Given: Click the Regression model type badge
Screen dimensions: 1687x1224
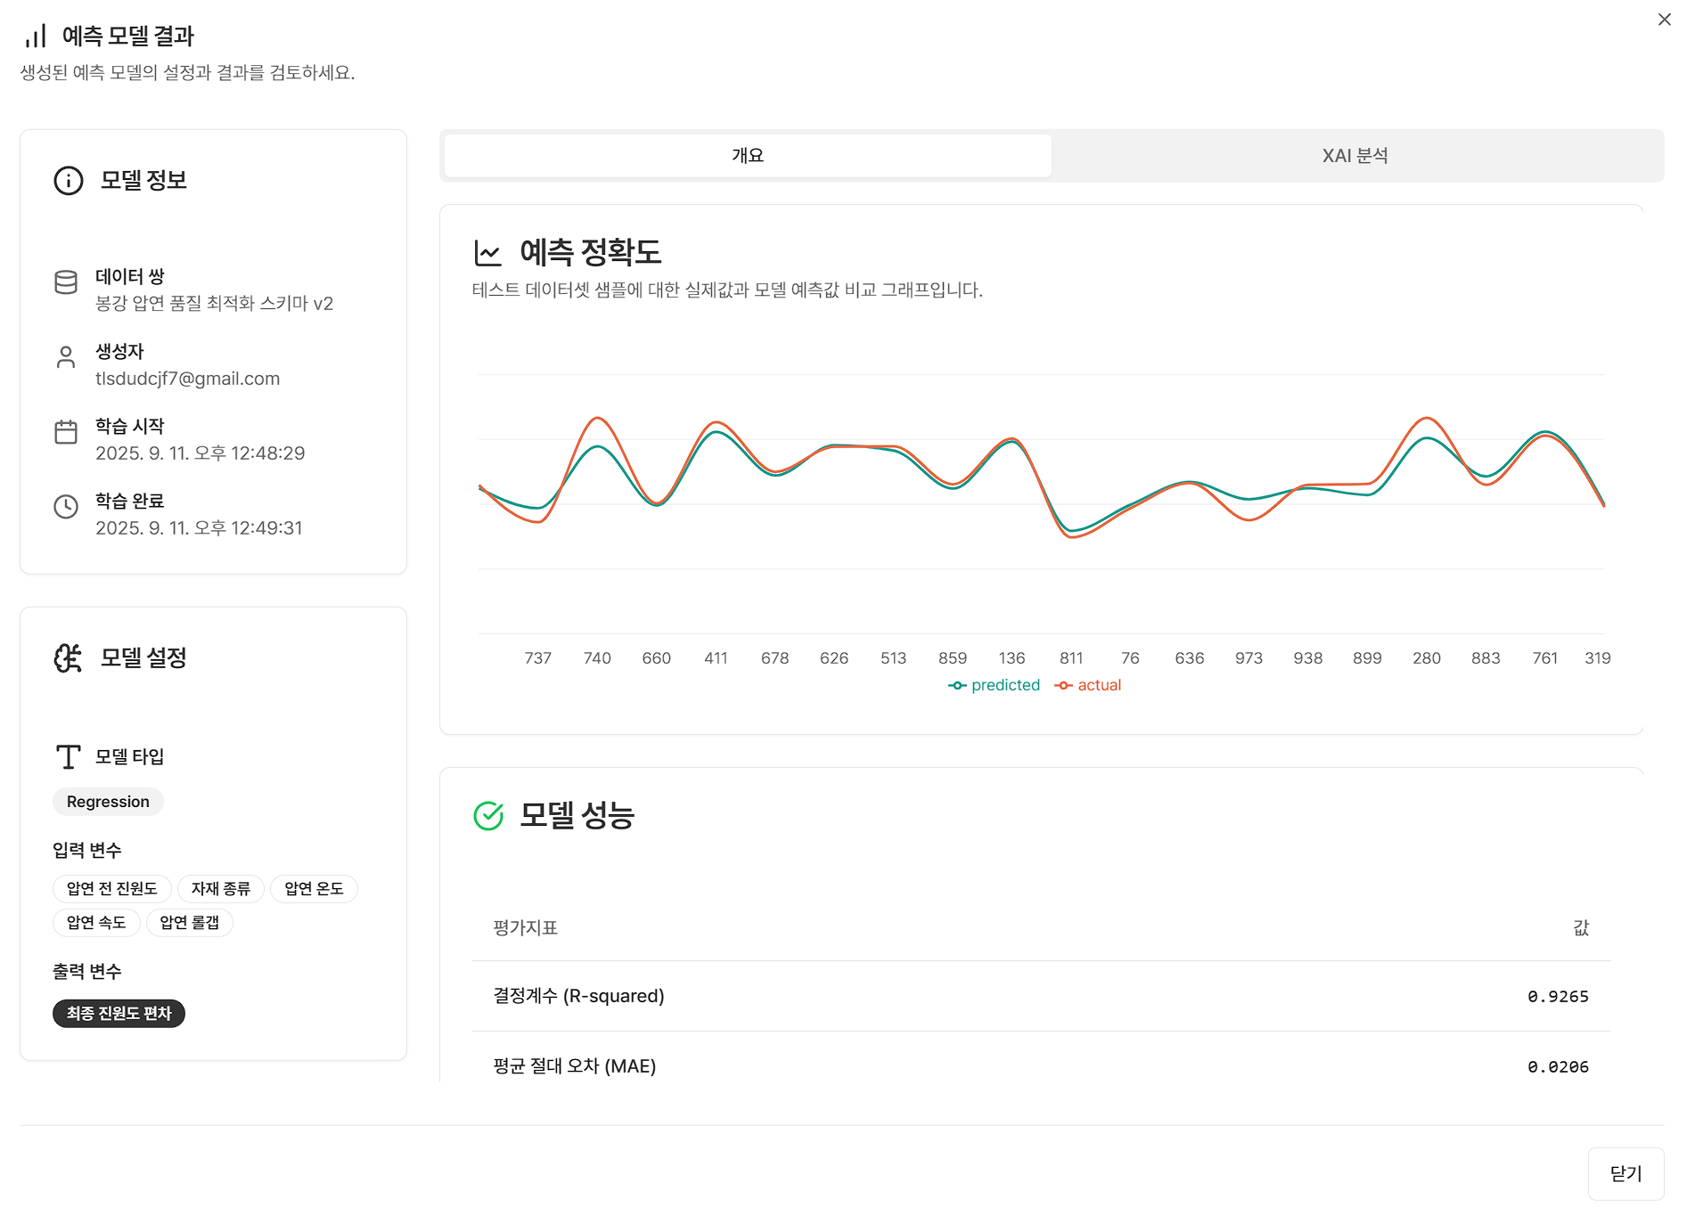Looking at the screenshot, I should tap(108, 802).
